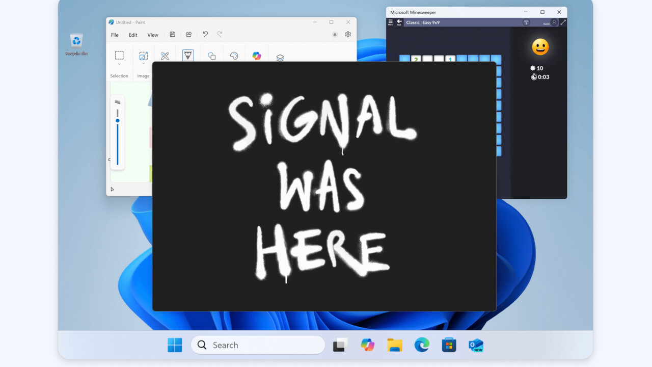The height and width of the screenshot is (367, 652).
Task: Open the Shapes tool in Paint
Action: coord(211,56)
